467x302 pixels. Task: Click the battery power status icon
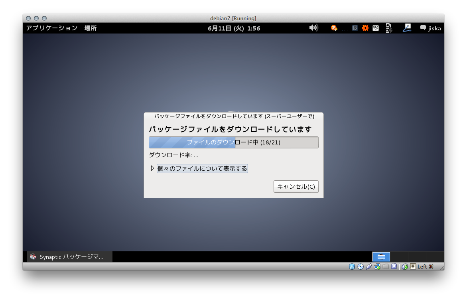coord(389,28)
